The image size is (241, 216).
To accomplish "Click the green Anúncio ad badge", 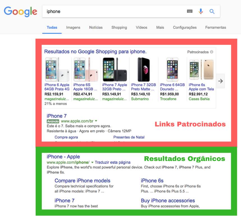I will pyautogui.click(x=53, y=121).
